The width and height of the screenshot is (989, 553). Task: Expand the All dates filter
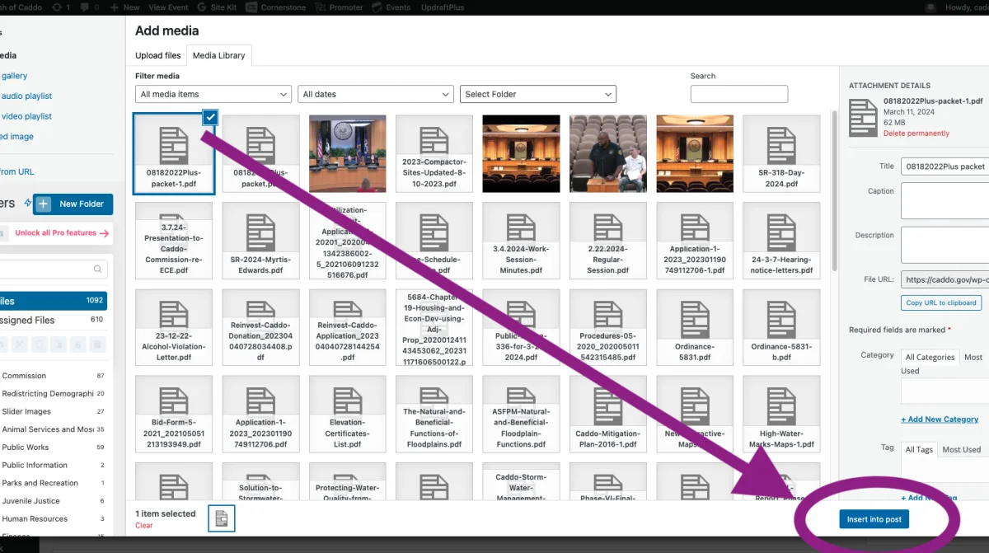pos(375,94)
